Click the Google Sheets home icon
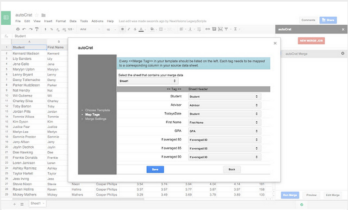 [6, 18]
